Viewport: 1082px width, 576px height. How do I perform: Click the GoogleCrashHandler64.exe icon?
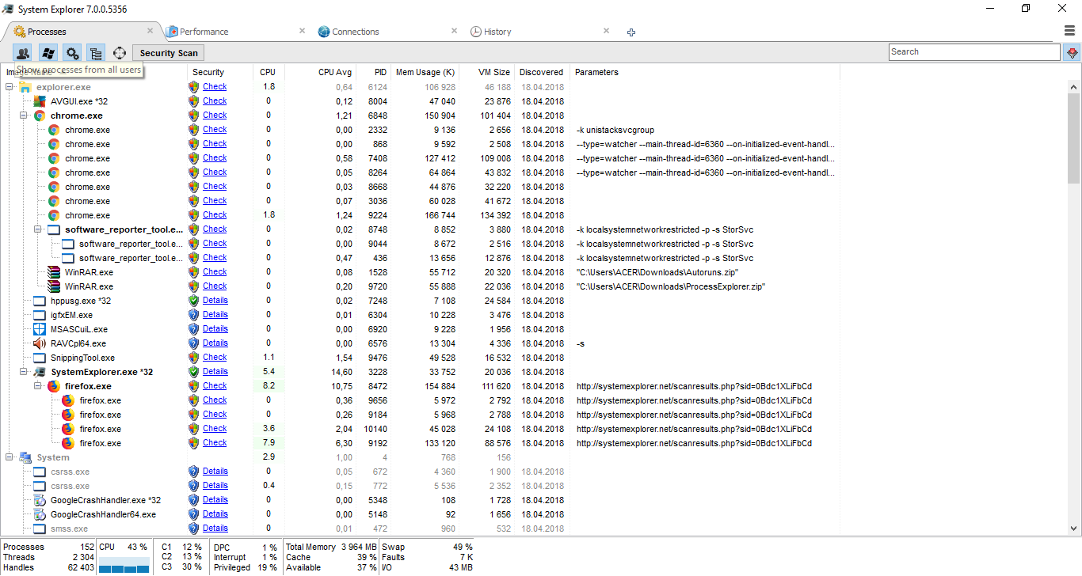[x=40, y=514]
